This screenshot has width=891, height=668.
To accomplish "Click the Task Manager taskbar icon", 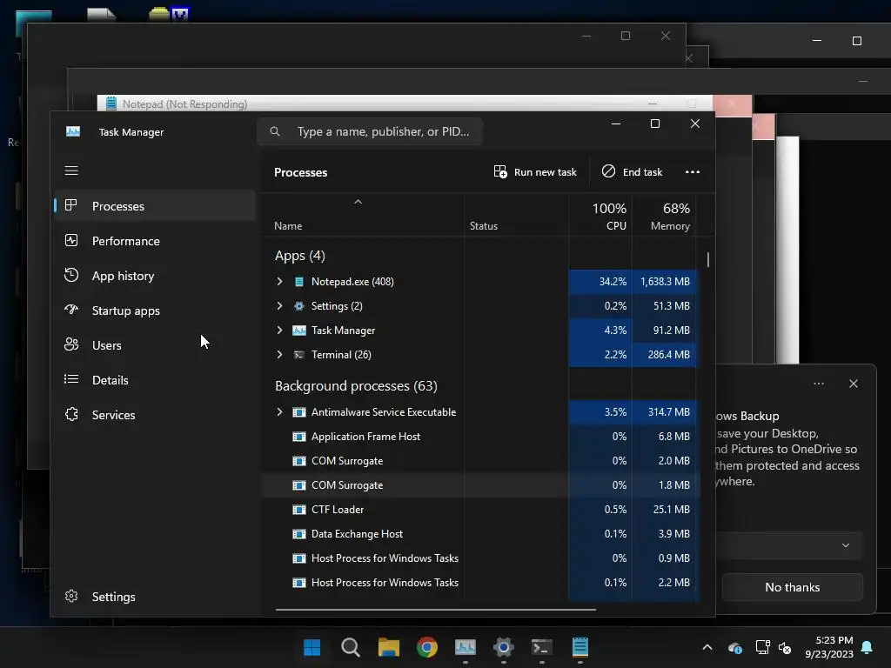I will [466, 647].
